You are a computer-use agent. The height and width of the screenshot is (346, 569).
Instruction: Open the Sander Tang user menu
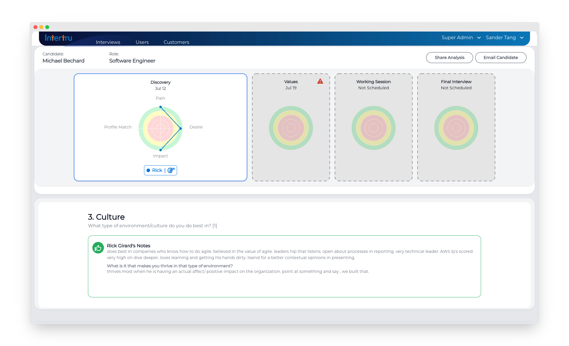(501, 38)
